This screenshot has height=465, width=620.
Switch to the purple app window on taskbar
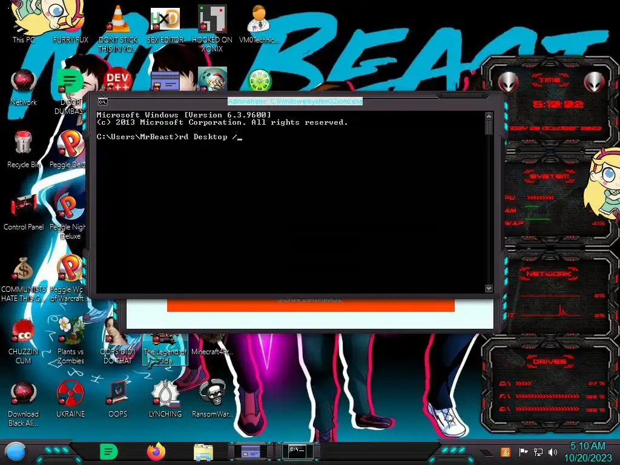(x=251, y=452)
